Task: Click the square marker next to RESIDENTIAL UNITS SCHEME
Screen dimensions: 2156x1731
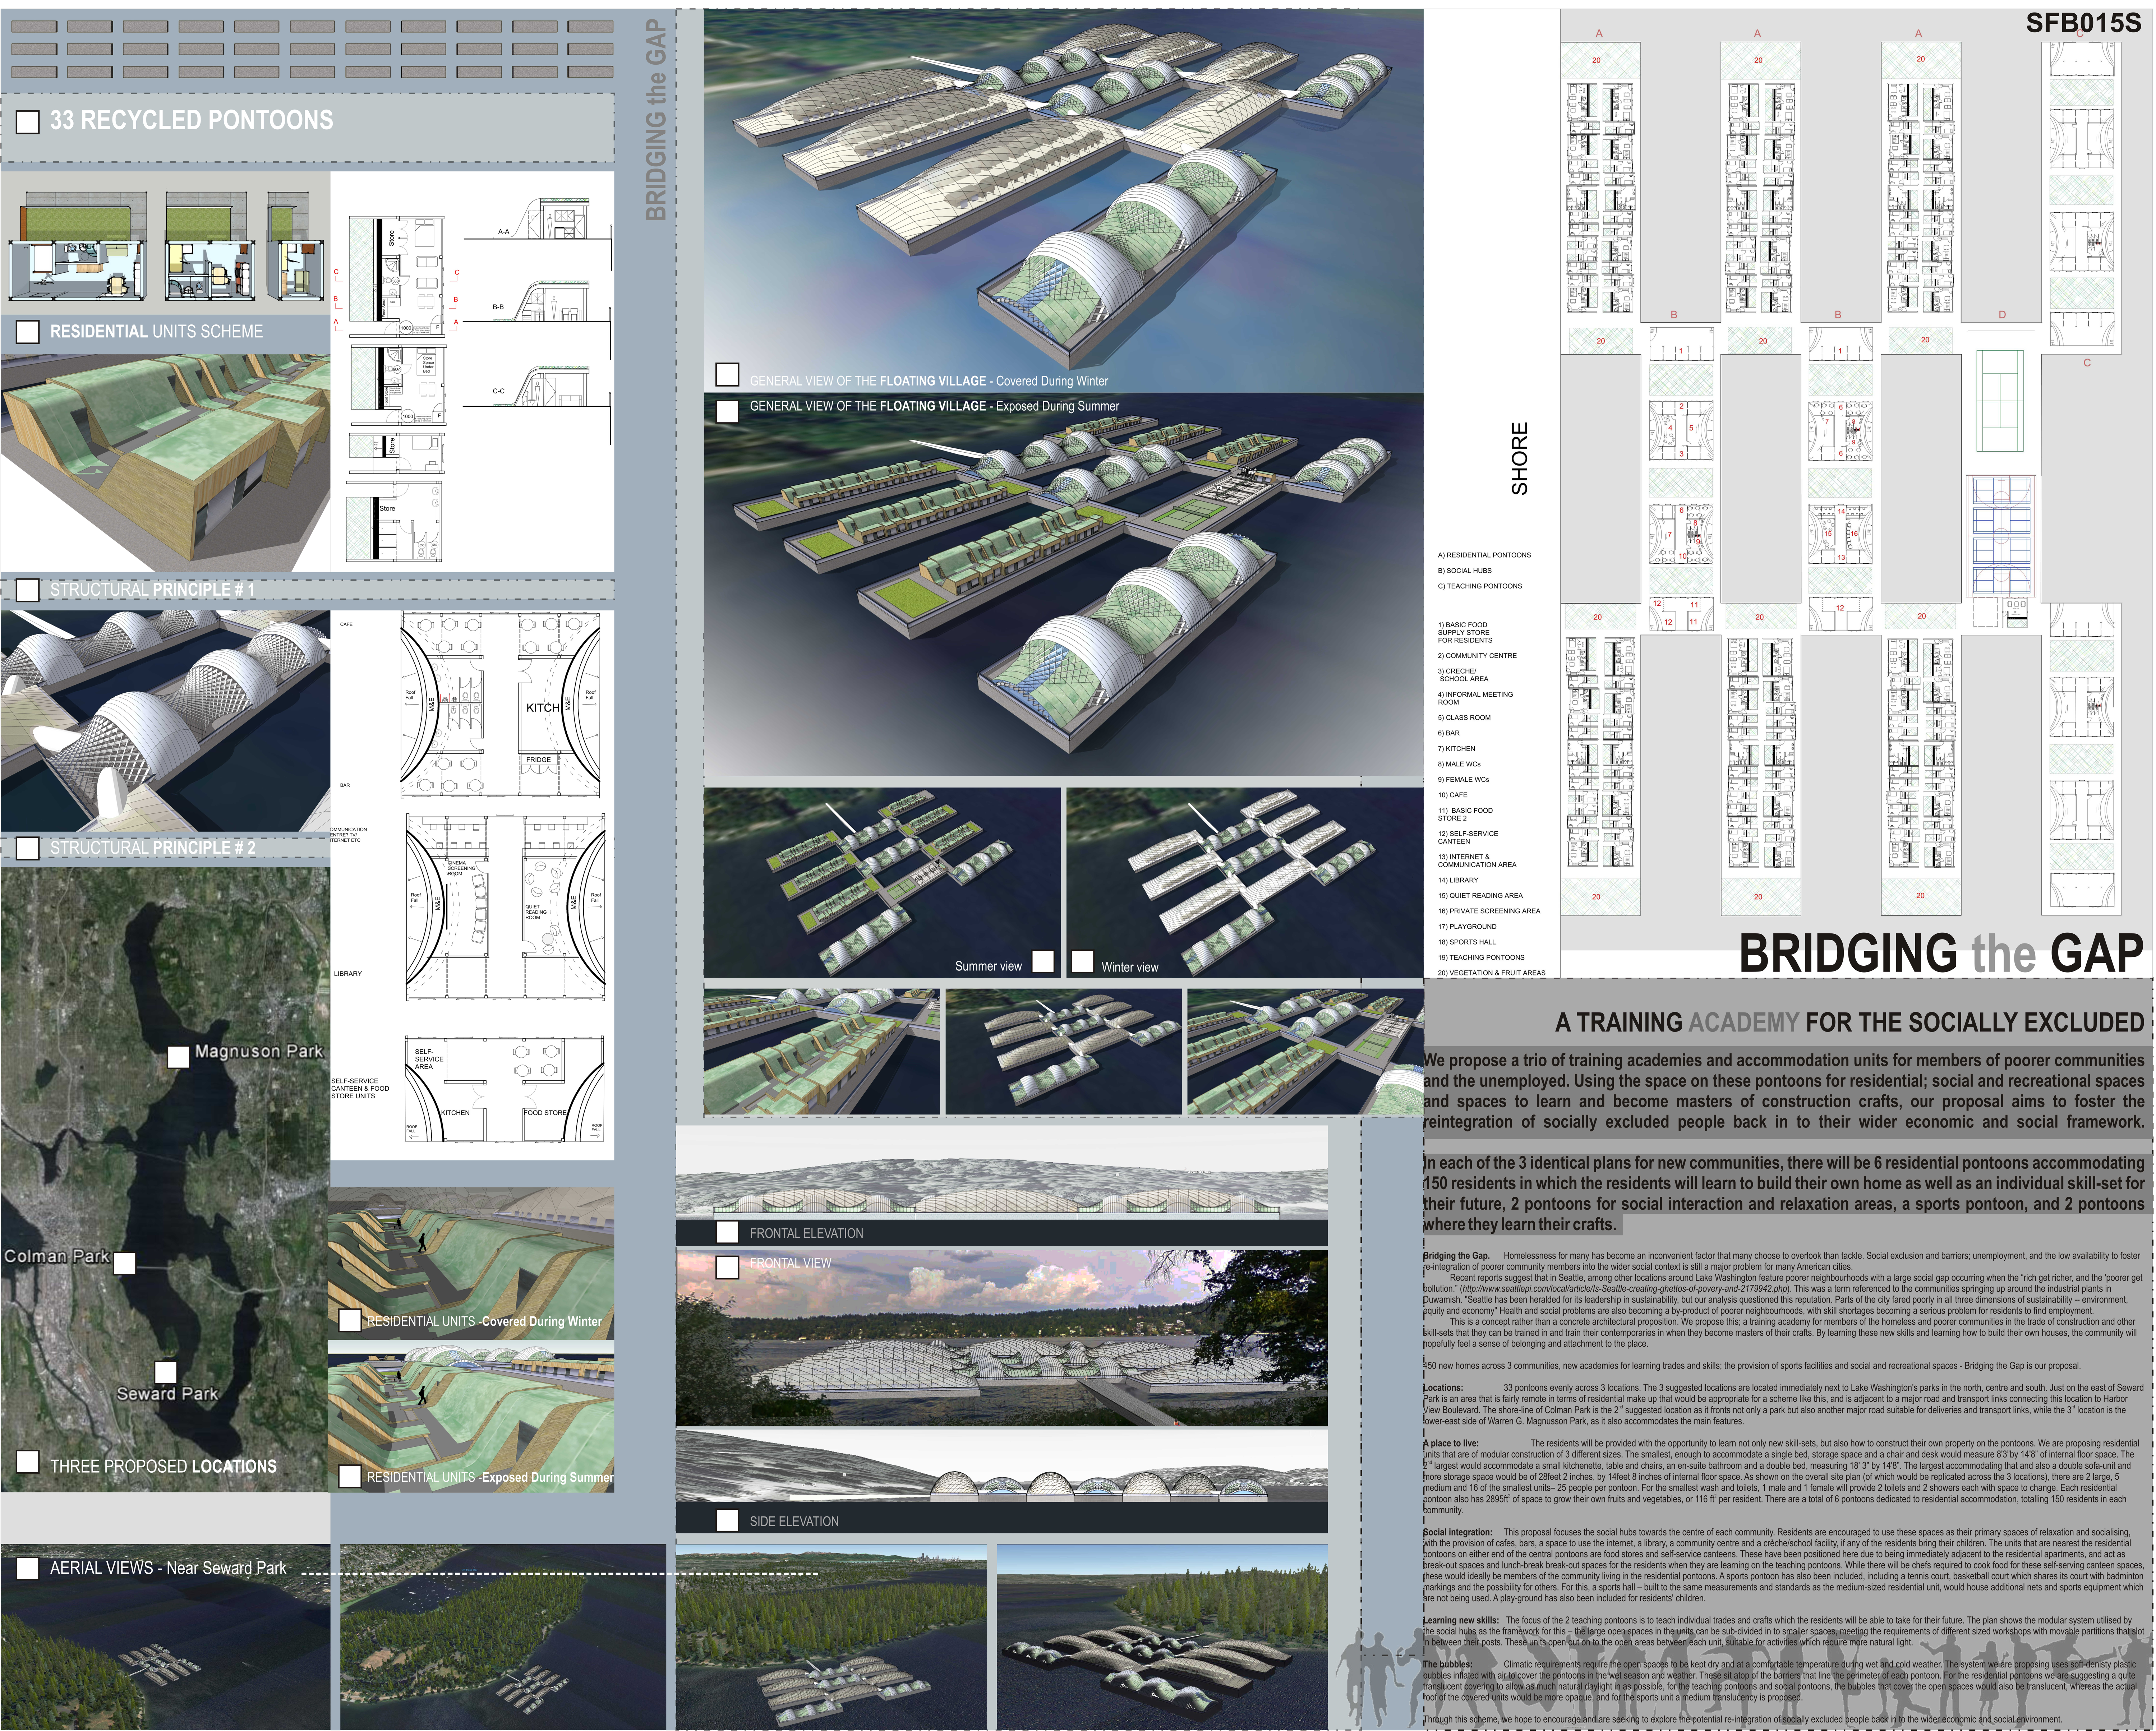Action: pyautogui.click(x=28, y=332)
